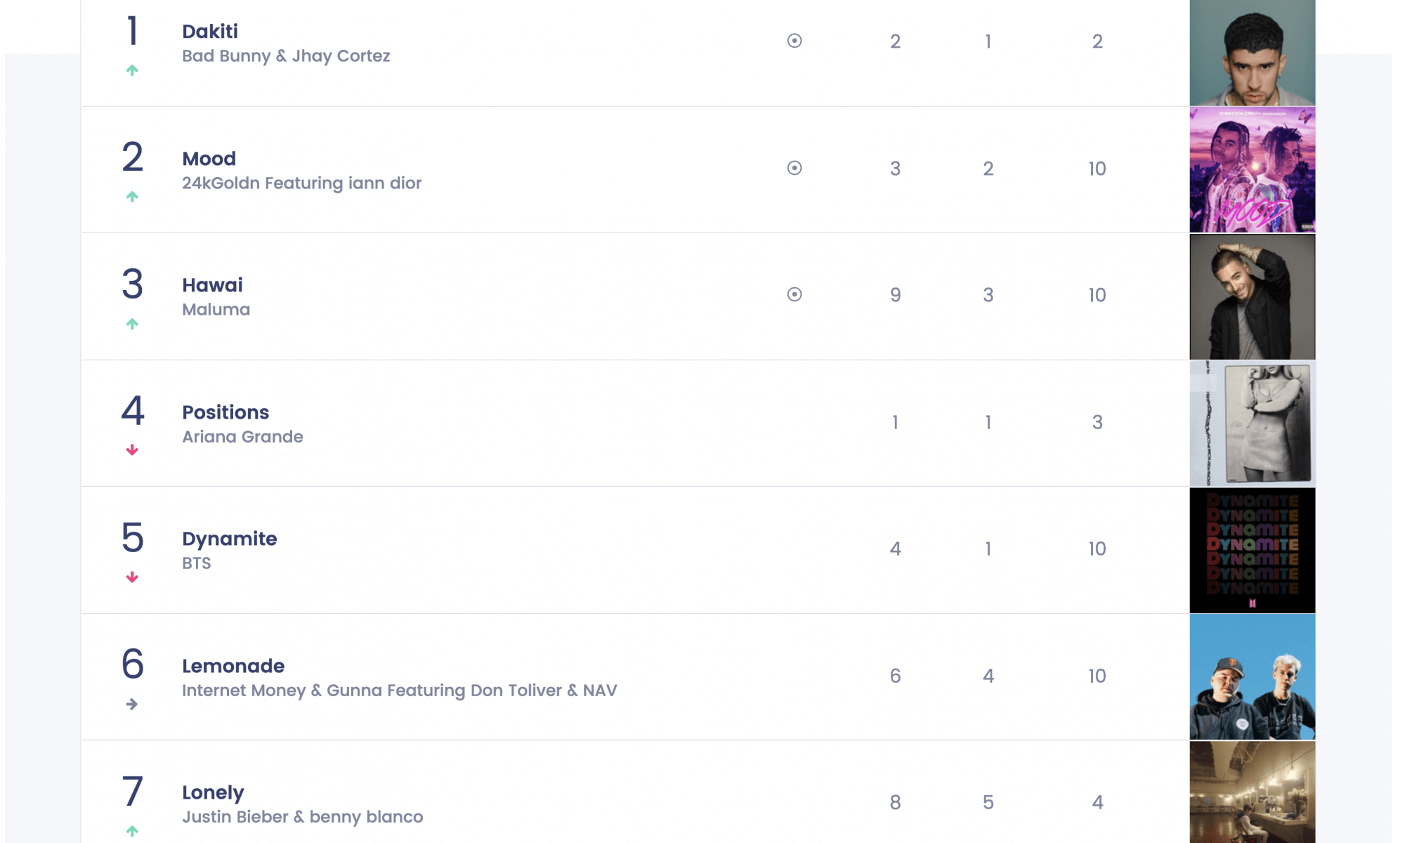
Task: Open Positions album artwork
Action: 1252,424
